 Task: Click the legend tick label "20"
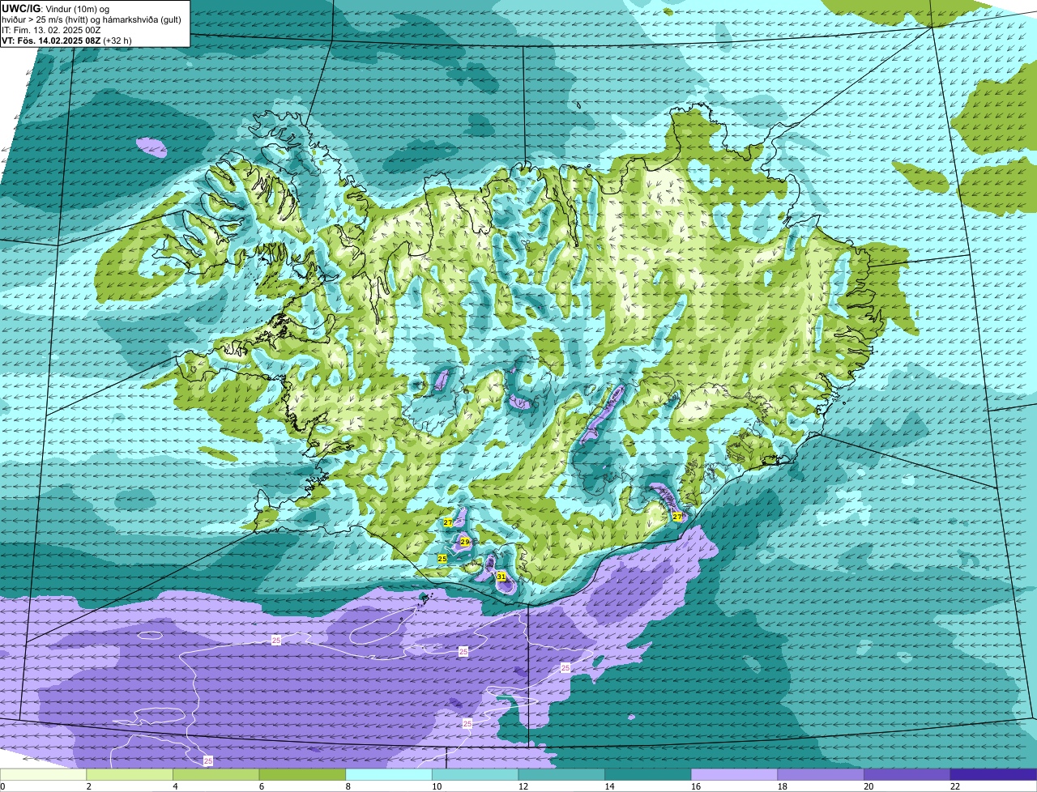(x=868, y=786)
